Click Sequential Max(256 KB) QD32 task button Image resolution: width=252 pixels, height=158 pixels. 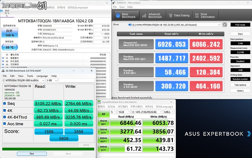point(136,44)
